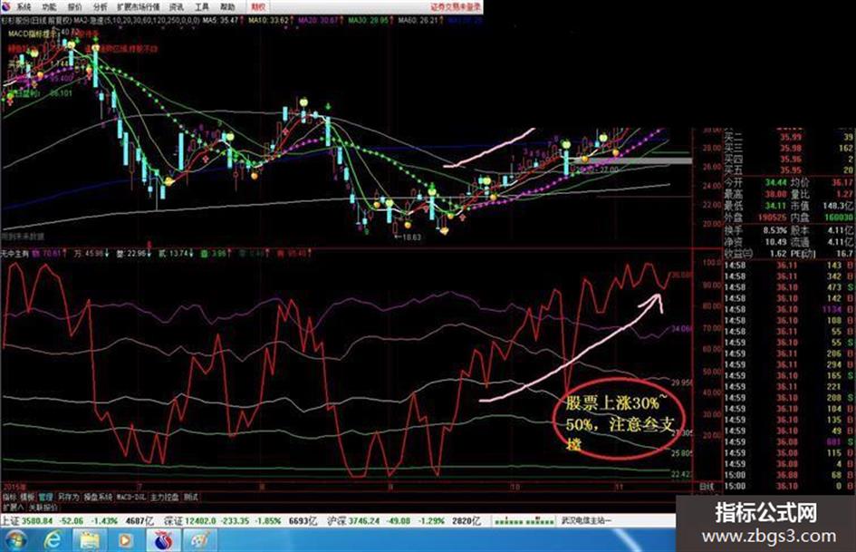Click the 22.42 green indicator reading
The width and height of the screenshot is (856, 552).
point(682,474)
